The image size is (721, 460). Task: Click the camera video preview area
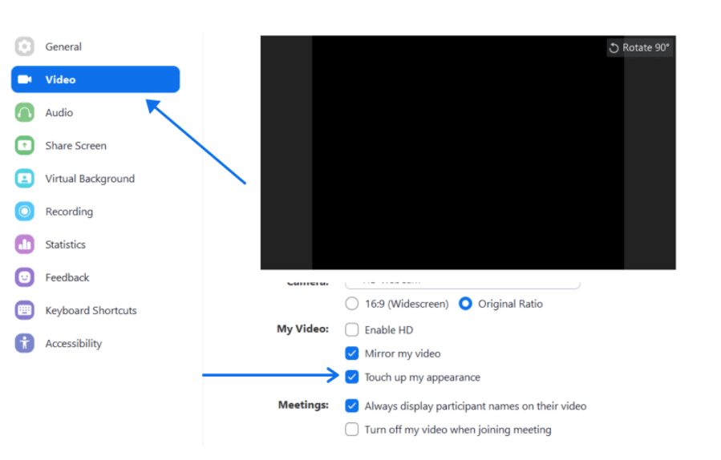(468, 152)
